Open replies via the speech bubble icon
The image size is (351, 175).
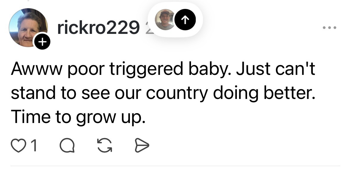tap(67, 146)
